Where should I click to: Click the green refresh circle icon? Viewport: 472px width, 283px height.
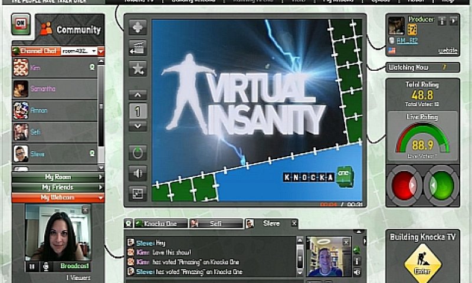(x=137, y=153)
